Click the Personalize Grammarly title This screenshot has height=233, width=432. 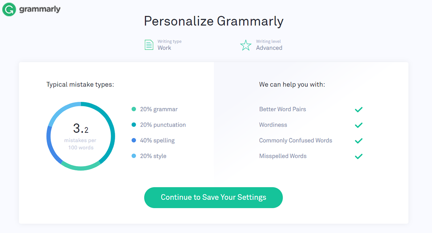213,21
